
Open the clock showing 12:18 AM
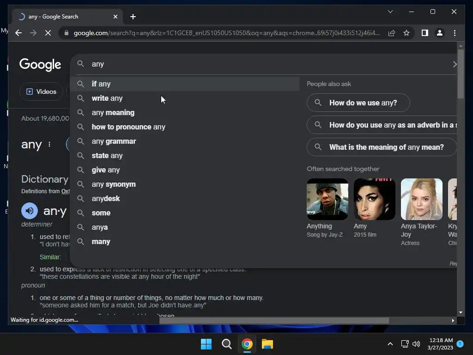click(440, 344)
